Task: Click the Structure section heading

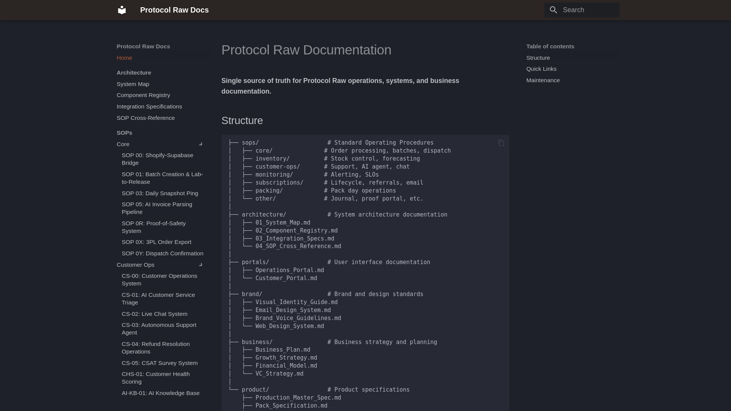Action: (x=242, y=121)
